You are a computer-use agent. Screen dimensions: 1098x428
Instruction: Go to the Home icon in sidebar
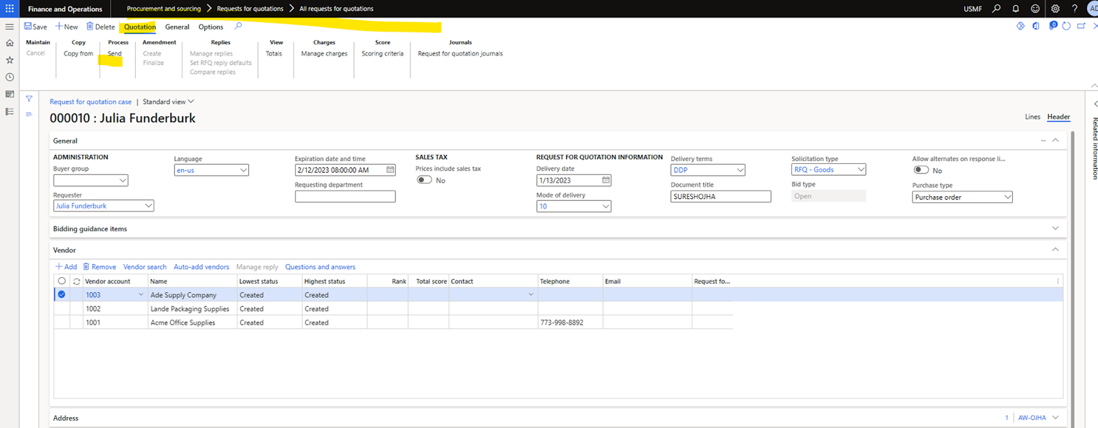click(10, 43)
